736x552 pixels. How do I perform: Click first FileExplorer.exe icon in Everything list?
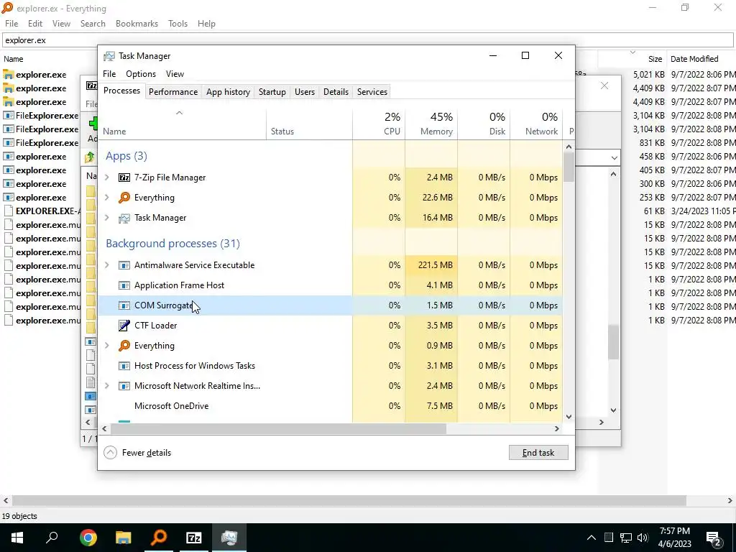9,116
